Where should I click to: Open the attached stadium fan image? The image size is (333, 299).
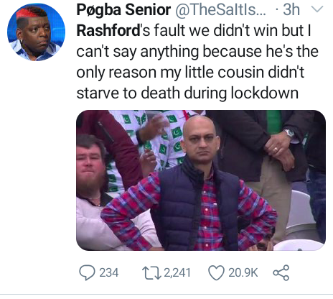201,180
